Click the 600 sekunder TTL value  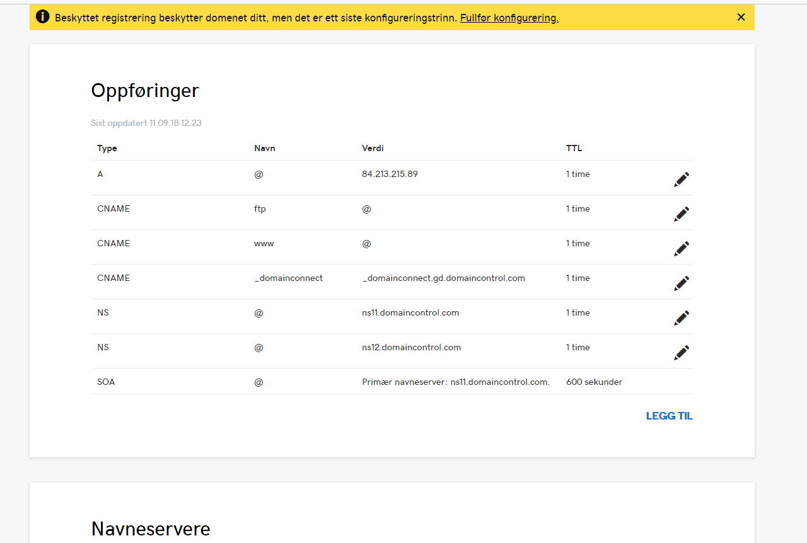(594, 382)
